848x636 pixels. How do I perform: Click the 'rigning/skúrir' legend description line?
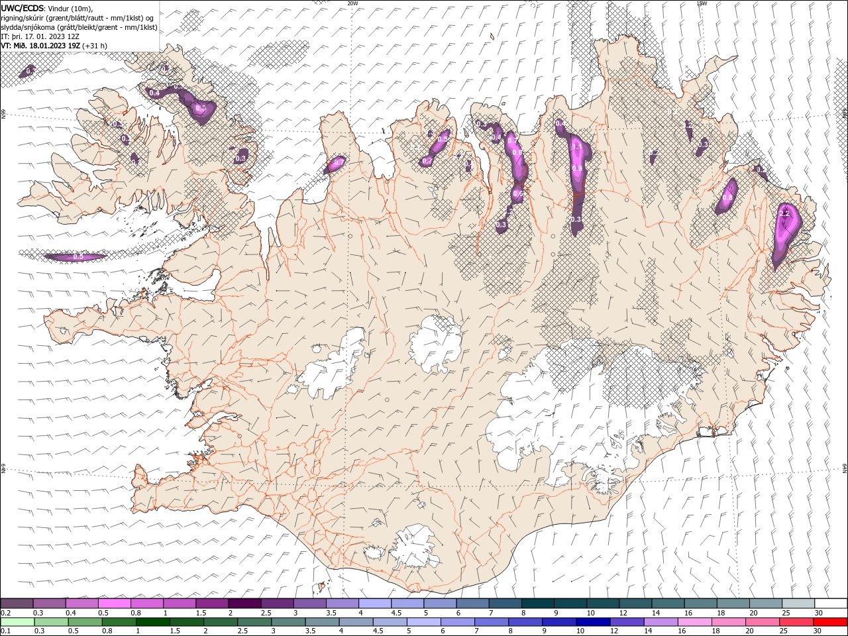[x=78, y=18]
